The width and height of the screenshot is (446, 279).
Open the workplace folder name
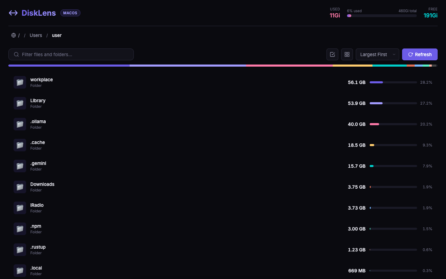[41, 80]
